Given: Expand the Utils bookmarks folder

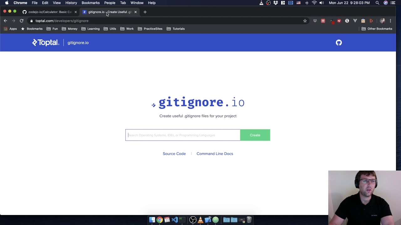Looking at the screenshot, I should [x=110, y=29].
